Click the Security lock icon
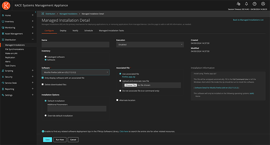 click(x=3, y=77)
